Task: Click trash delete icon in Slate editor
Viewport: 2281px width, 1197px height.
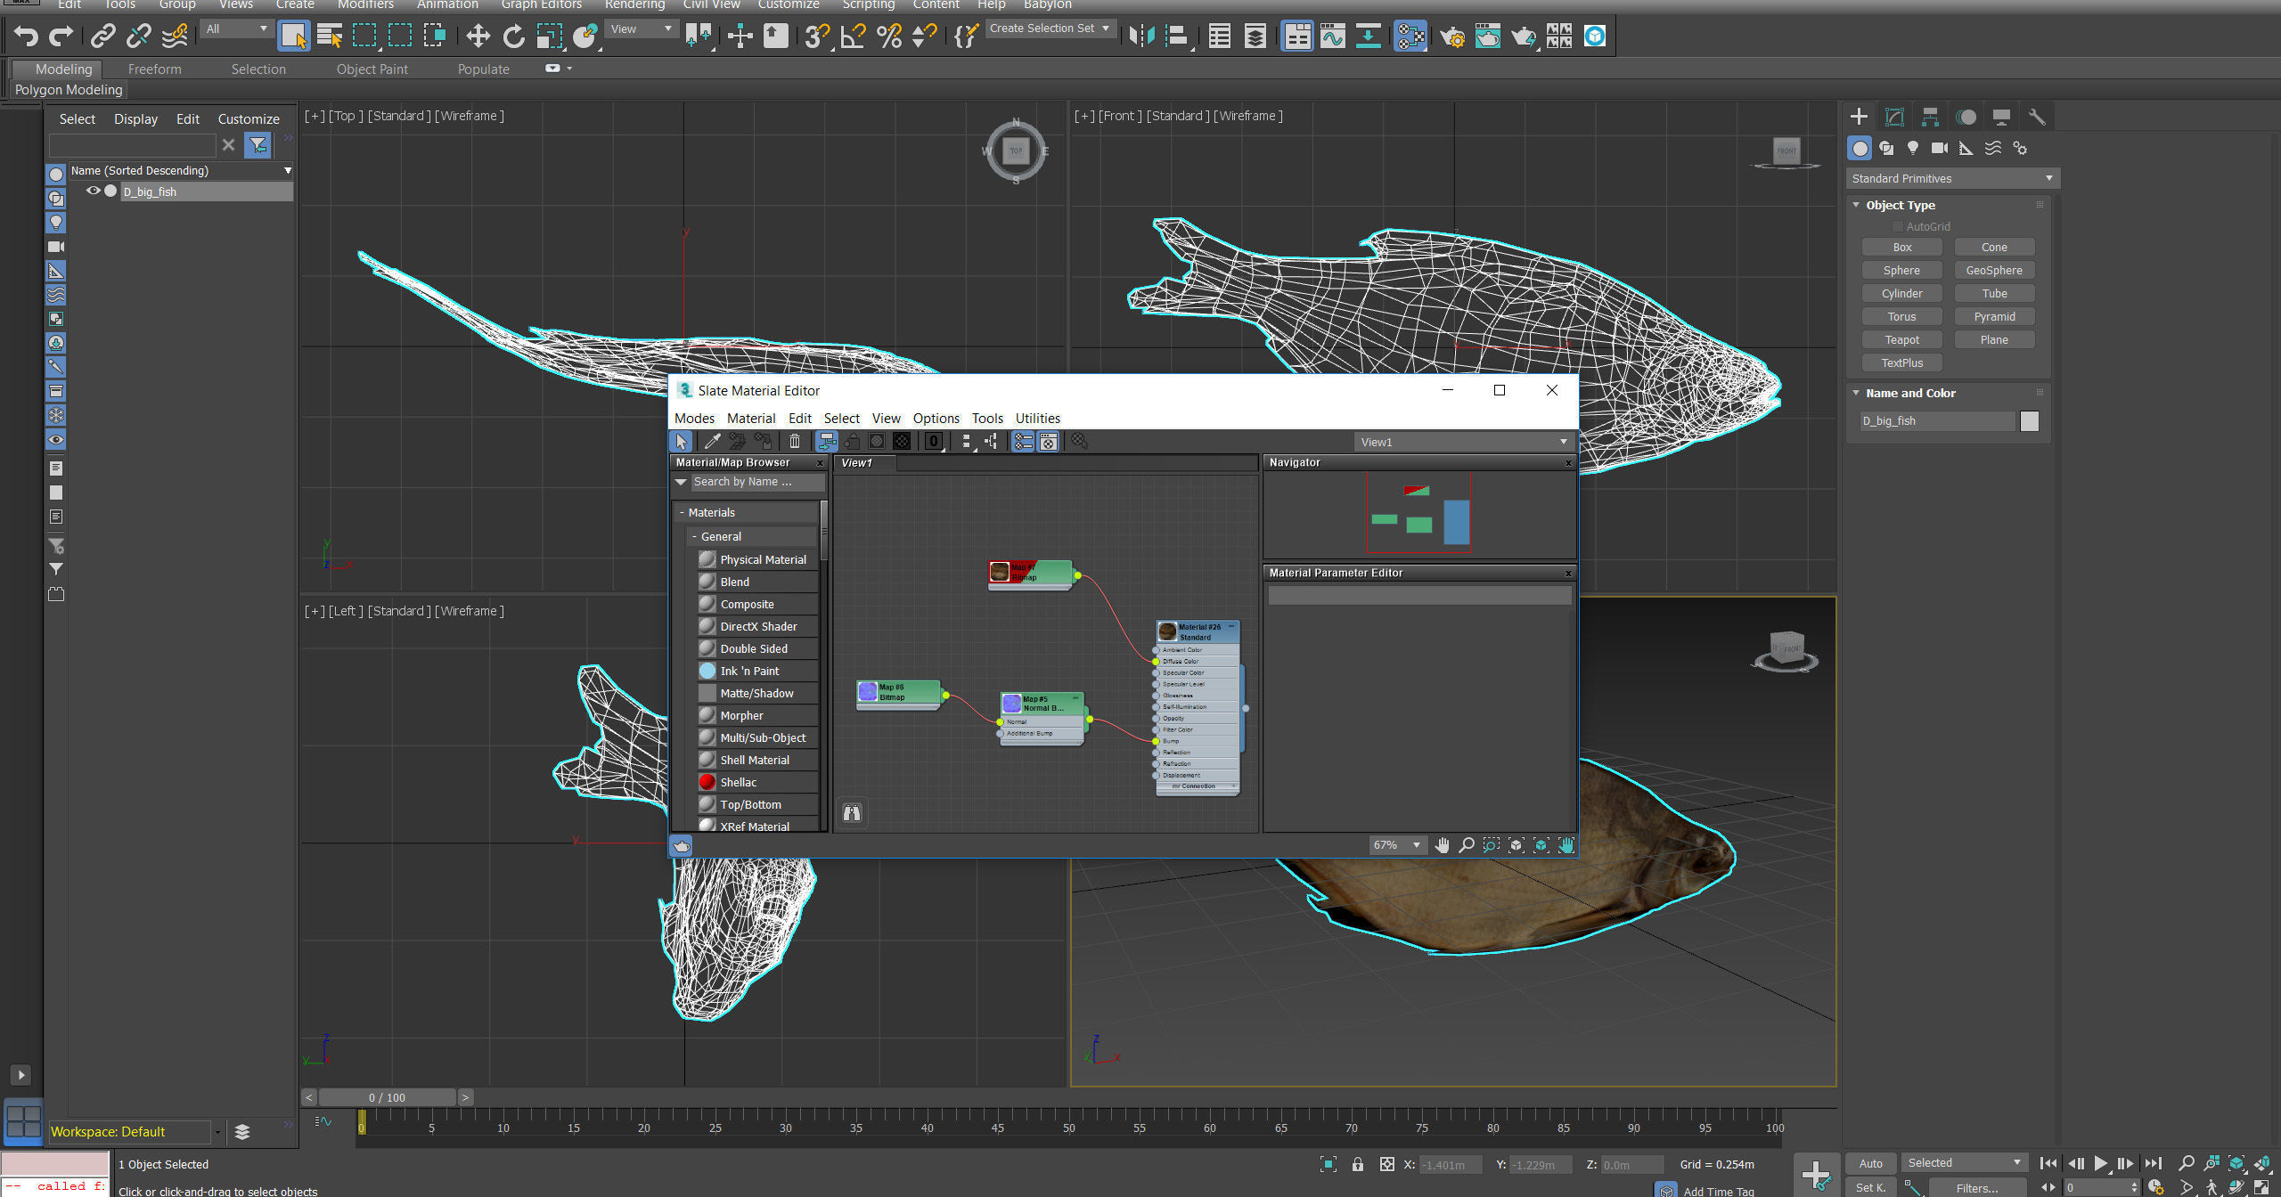Action: pyautogui.click(x=795, y=442)
